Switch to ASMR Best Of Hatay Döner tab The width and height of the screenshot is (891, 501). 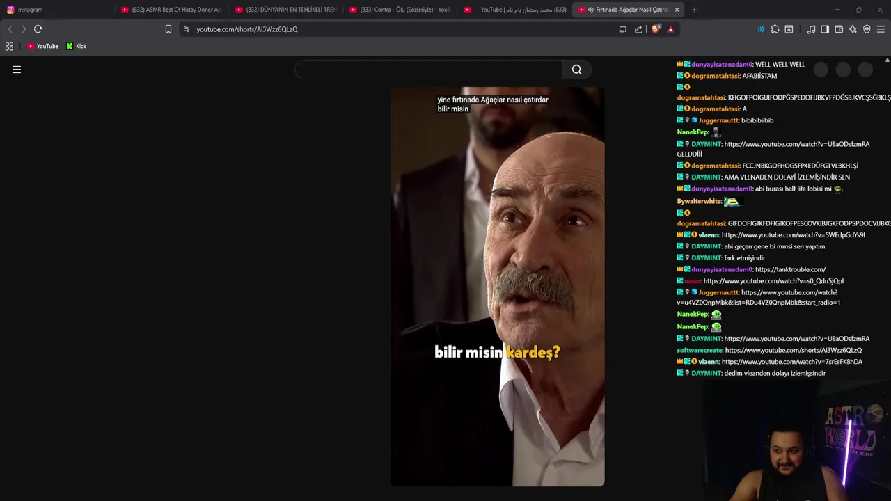click(x=171, y=10)
